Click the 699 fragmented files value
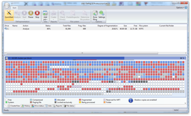 coord(84,29)
